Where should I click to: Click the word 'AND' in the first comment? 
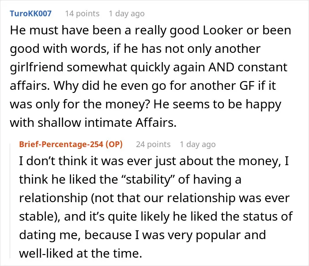[x=221, y=67]
